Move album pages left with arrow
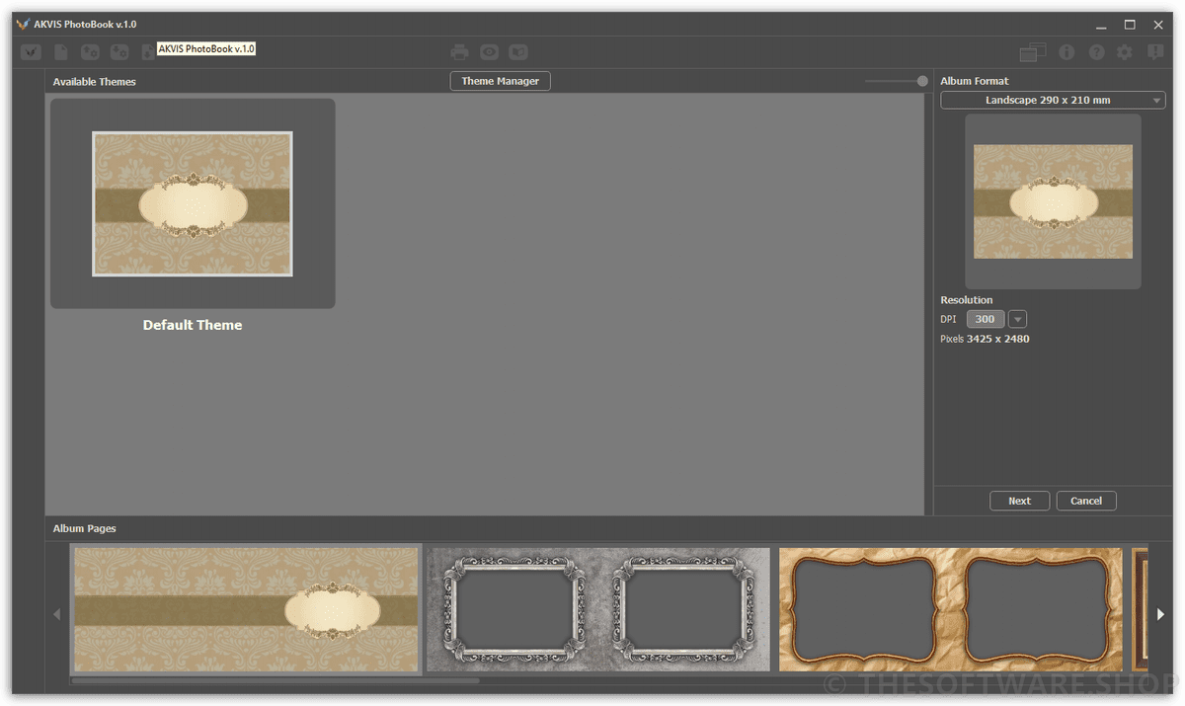Screen dimensions: 1185x706 56,614
